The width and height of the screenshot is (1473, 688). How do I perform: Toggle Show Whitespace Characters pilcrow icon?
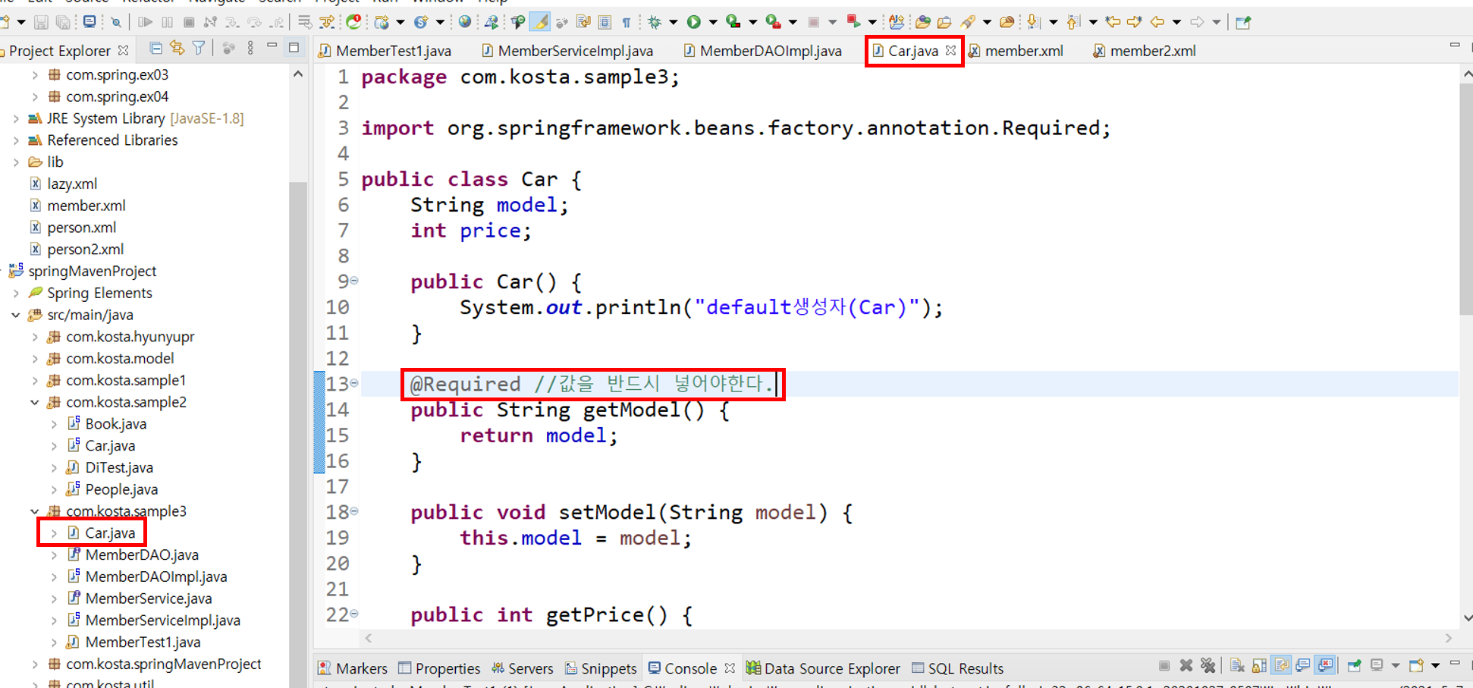pos(627,23)
